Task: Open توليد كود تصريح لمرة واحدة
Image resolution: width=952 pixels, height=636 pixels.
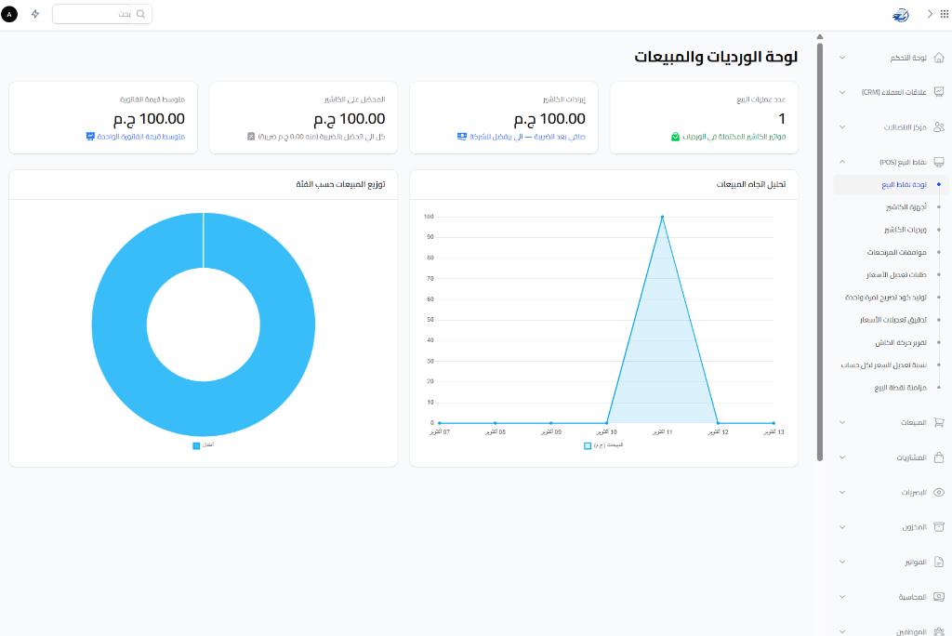Action: 886,297
